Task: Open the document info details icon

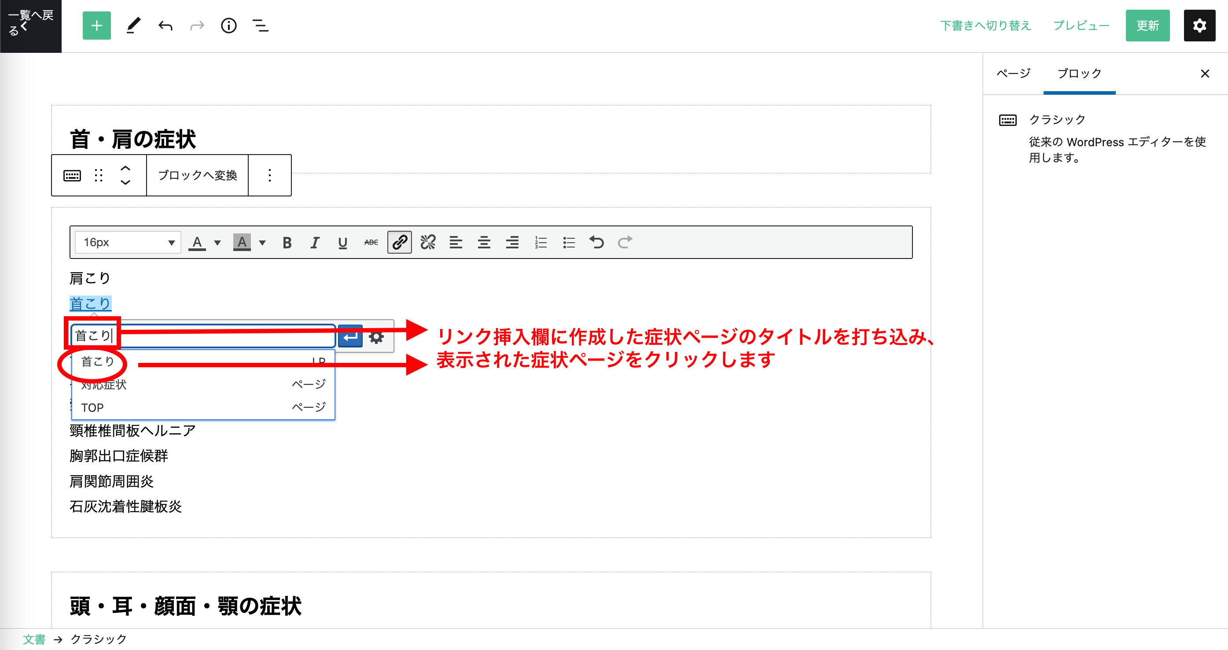Action: (228, 26)
